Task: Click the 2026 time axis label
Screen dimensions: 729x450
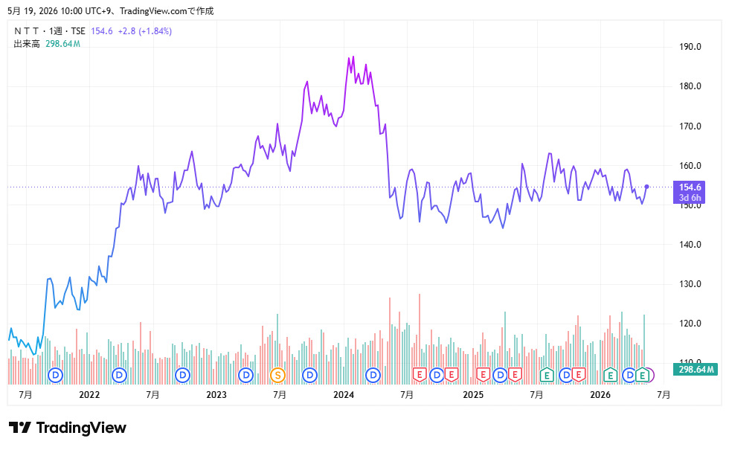Action: [600, 395]
